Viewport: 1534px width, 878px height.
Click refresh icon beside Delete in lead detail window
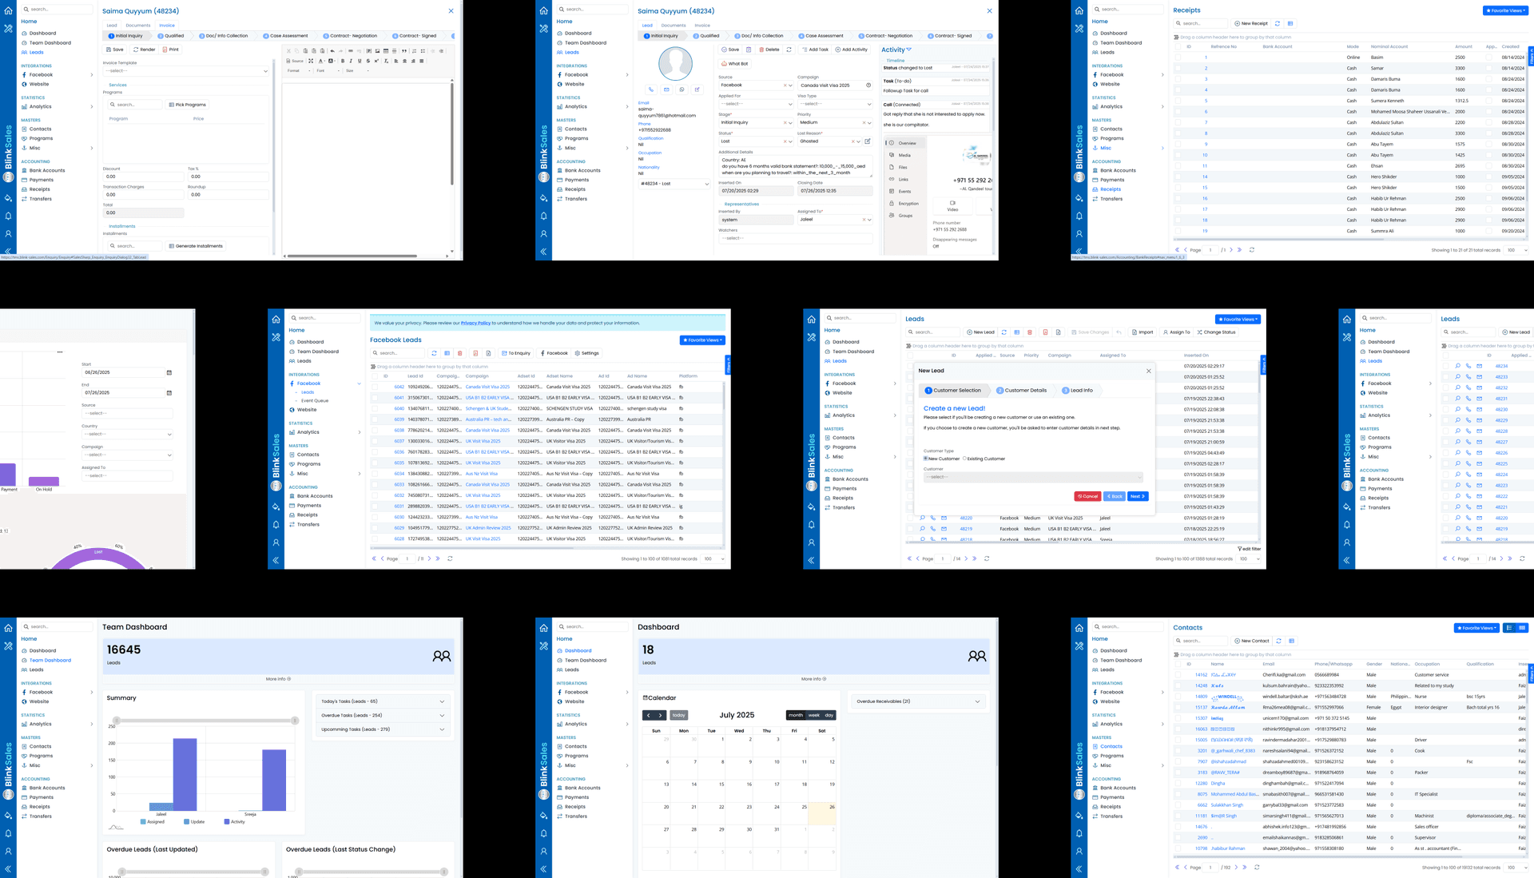coord(789,50)
